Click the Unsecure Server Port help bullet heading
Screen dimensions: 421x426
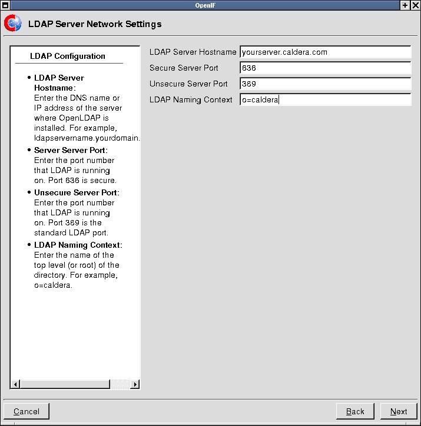77,192
